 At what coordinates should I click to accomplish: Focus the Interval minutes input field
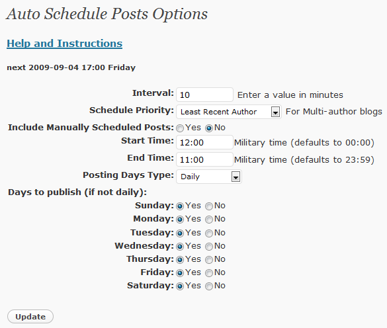click(204, 95)
